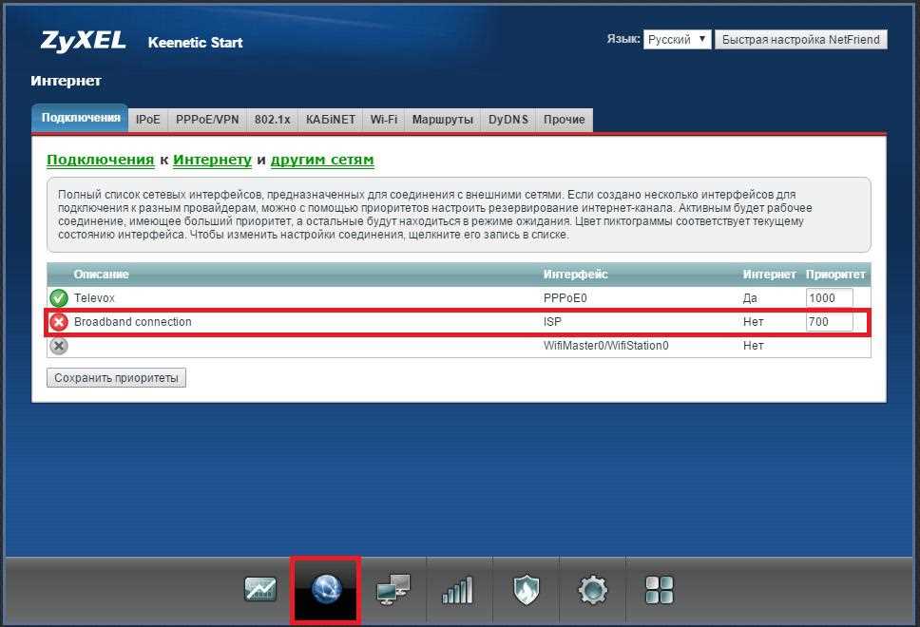
Task: Click the Интерфейс column header
Action: coord(576,274)
